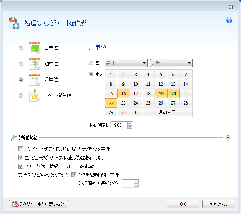Image resolution: width=241 pixels, height=214 pixels.
Task: Click スケジュールを設定しない button
Action: coord(39,204)
